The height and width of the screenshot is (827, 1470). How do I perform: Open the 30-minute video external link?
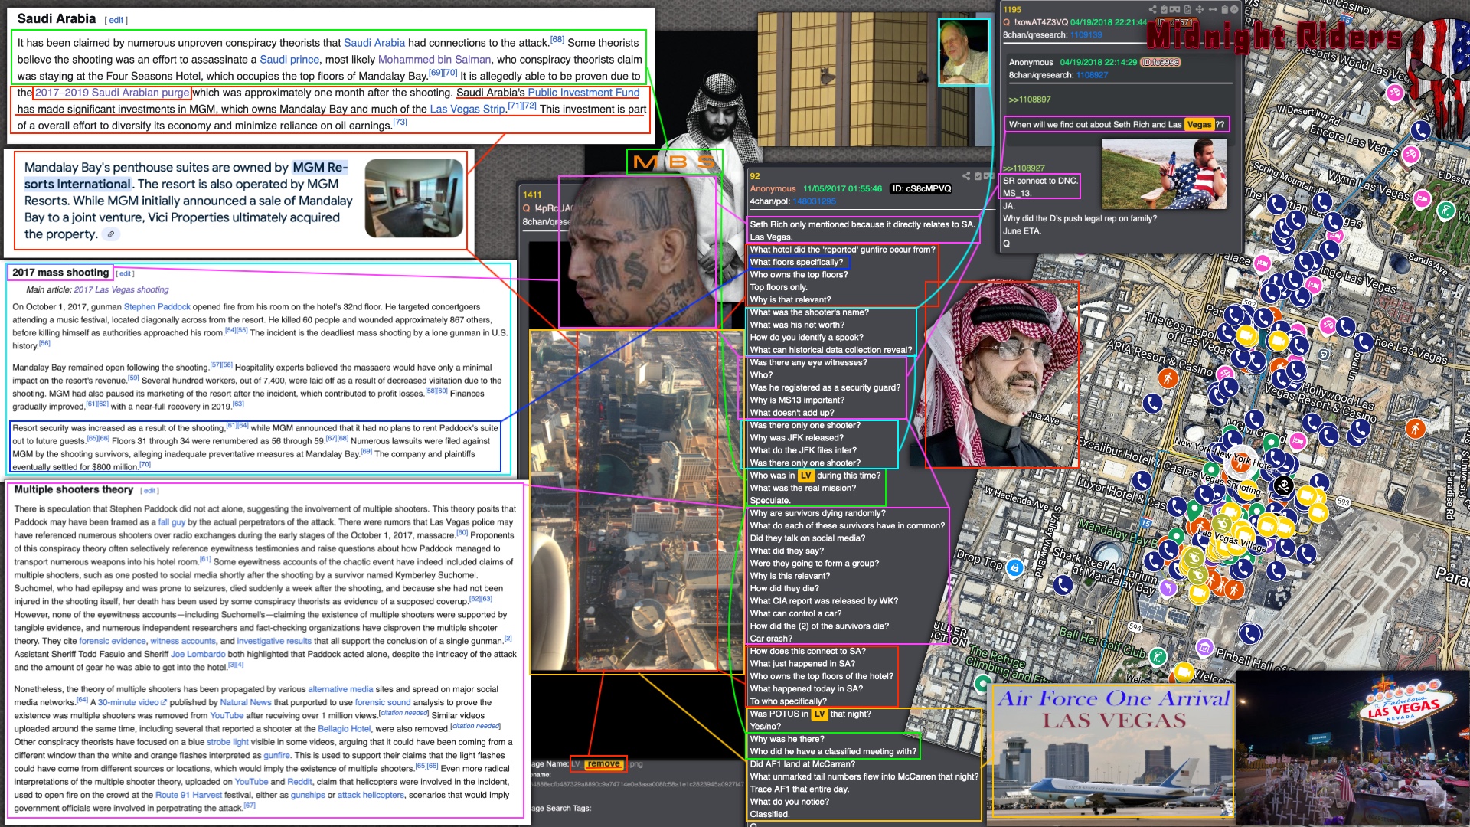click(132, 702)
